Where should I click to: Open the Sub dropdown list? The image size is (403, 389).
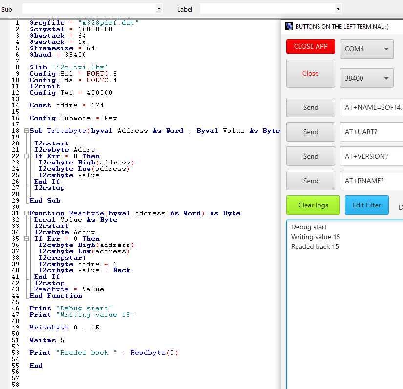click(x=159, y=9)
